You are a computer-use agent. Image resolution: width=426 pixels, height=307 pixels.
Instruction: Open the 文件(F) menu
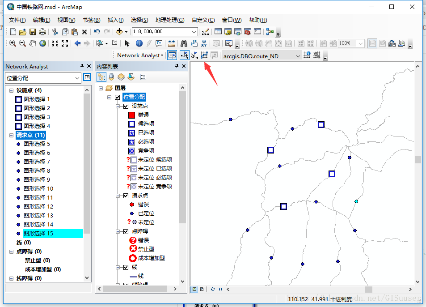pyautogui.click(x=17, y=20)
